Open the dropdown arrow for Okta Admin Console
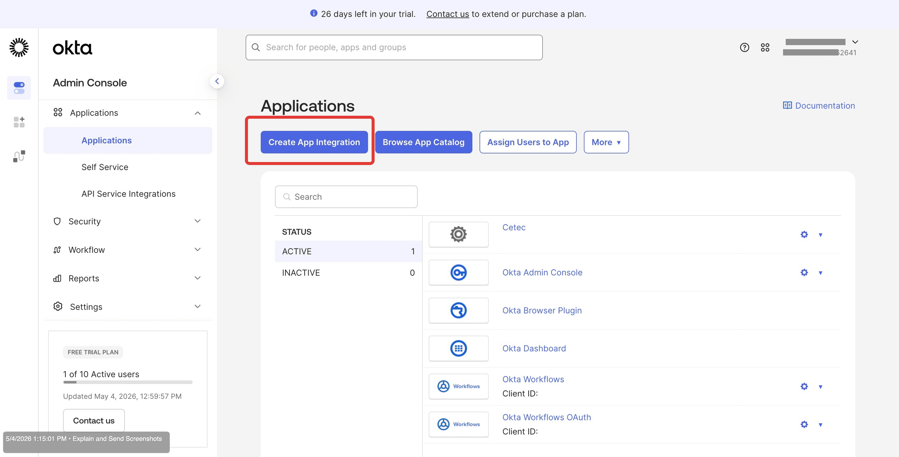Screen dimensions: 899x457 (821, 273)
